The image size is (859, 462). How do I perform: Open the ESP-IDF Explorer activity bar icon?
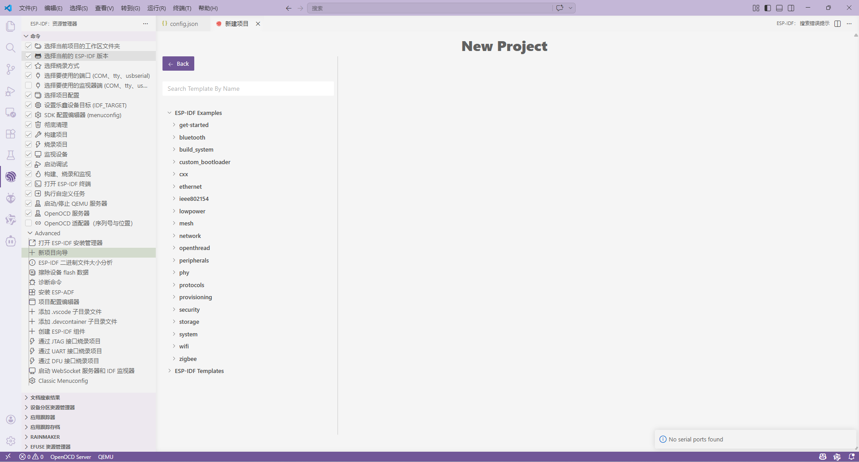tap(11, 177)
